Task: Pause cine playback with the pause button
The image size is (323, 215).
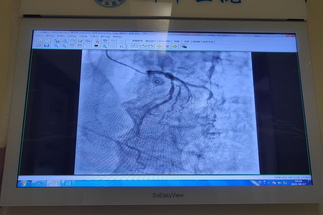Action: (167, 46)
